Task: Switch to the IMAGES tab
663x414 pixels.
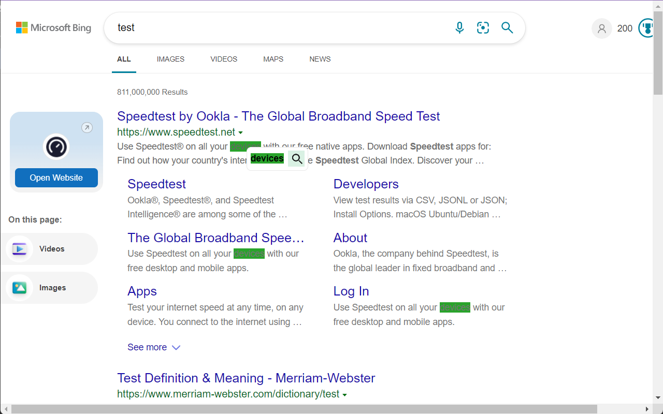Action: (170, 59)
